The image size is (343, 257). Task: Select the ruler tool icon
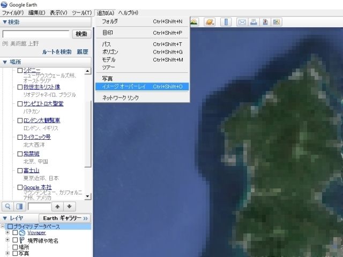(226, 22)
